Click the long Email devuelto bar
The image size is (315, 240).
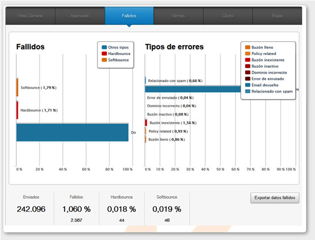pos(193,89)
